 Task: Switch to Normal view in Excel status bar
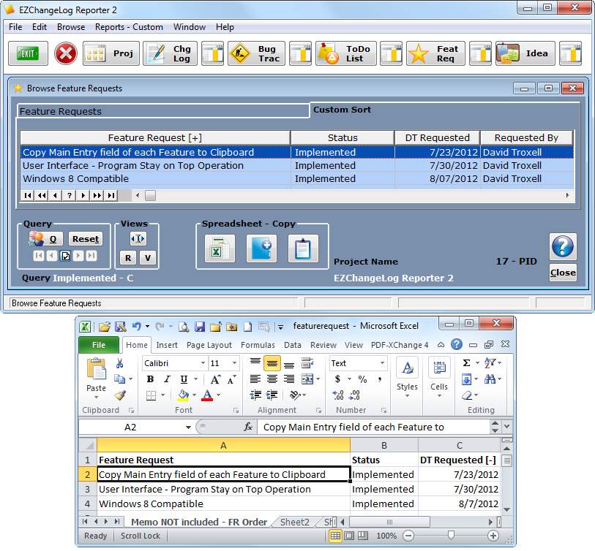coord(335,536)
